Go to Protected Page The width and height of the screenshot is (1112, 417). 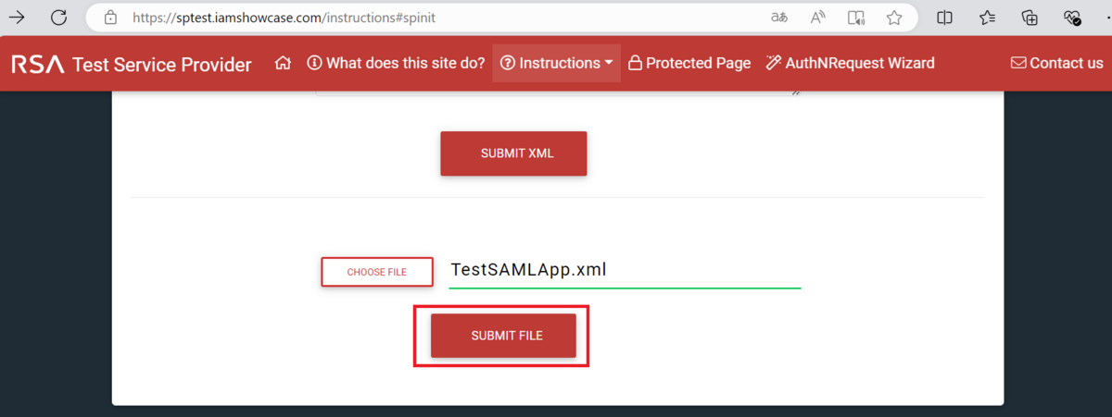689,63
